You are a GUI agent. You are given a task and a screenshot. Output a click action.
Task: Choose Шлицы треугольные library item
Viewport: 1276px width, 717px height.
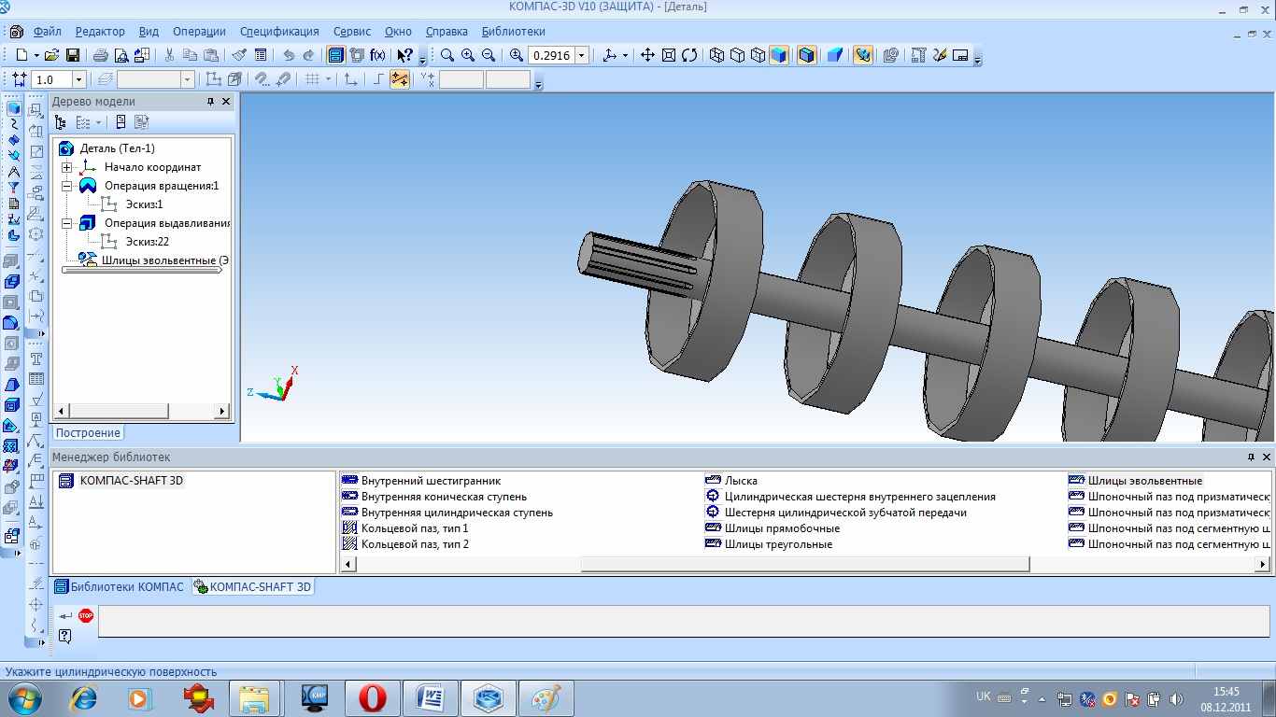[x=778, y=544]
